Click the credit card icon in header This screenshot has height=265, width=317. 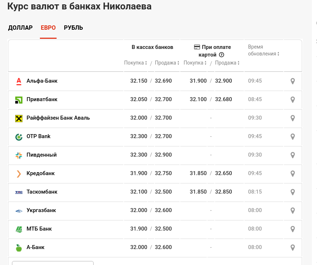coord(197,47)
